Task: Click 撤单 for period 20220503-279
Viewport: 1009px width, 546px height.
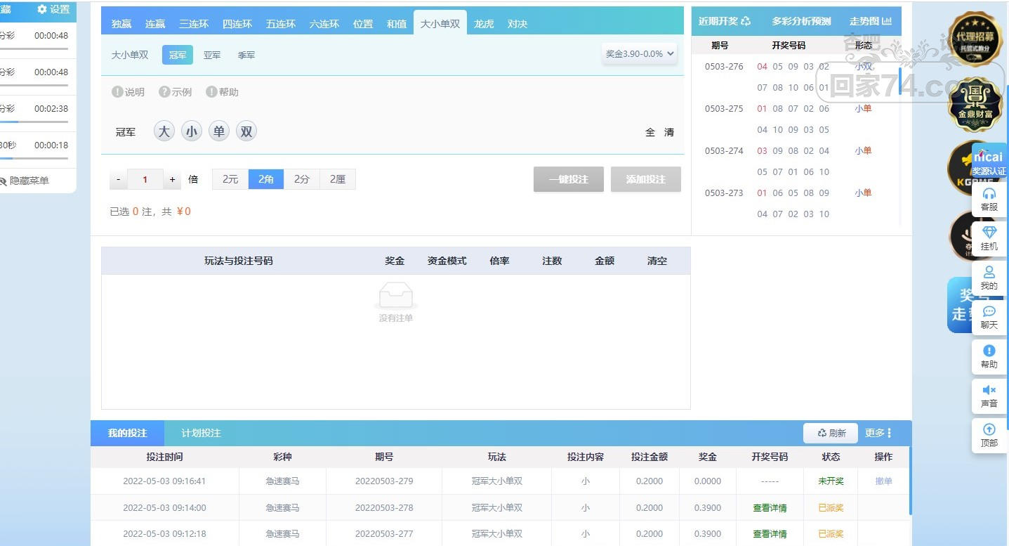Action: (883, 481)
